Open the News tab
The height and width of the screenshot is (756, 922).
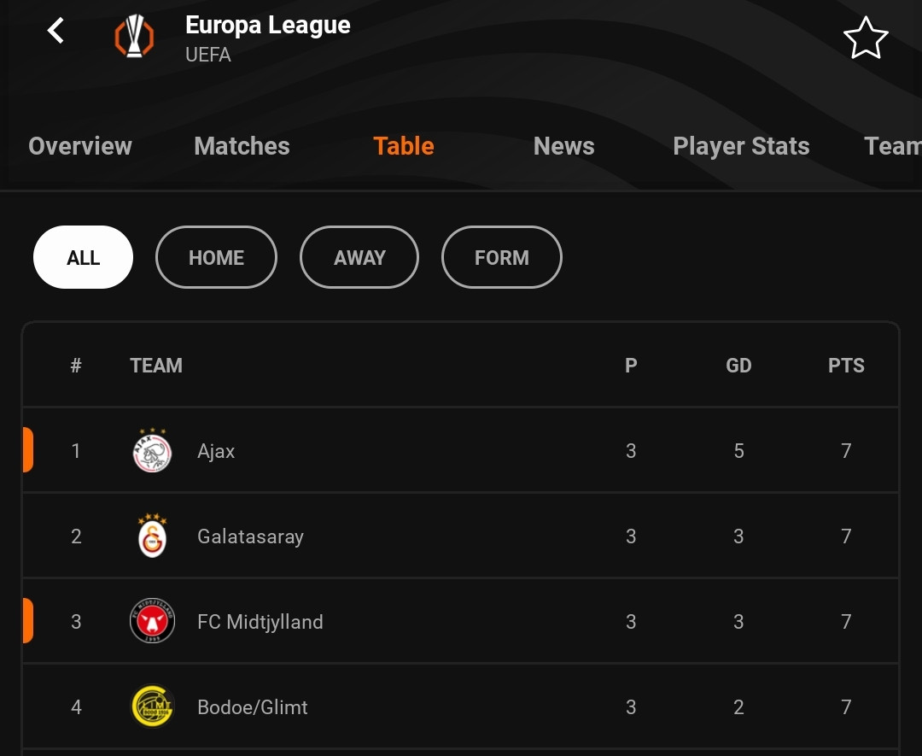pos(564,146)
